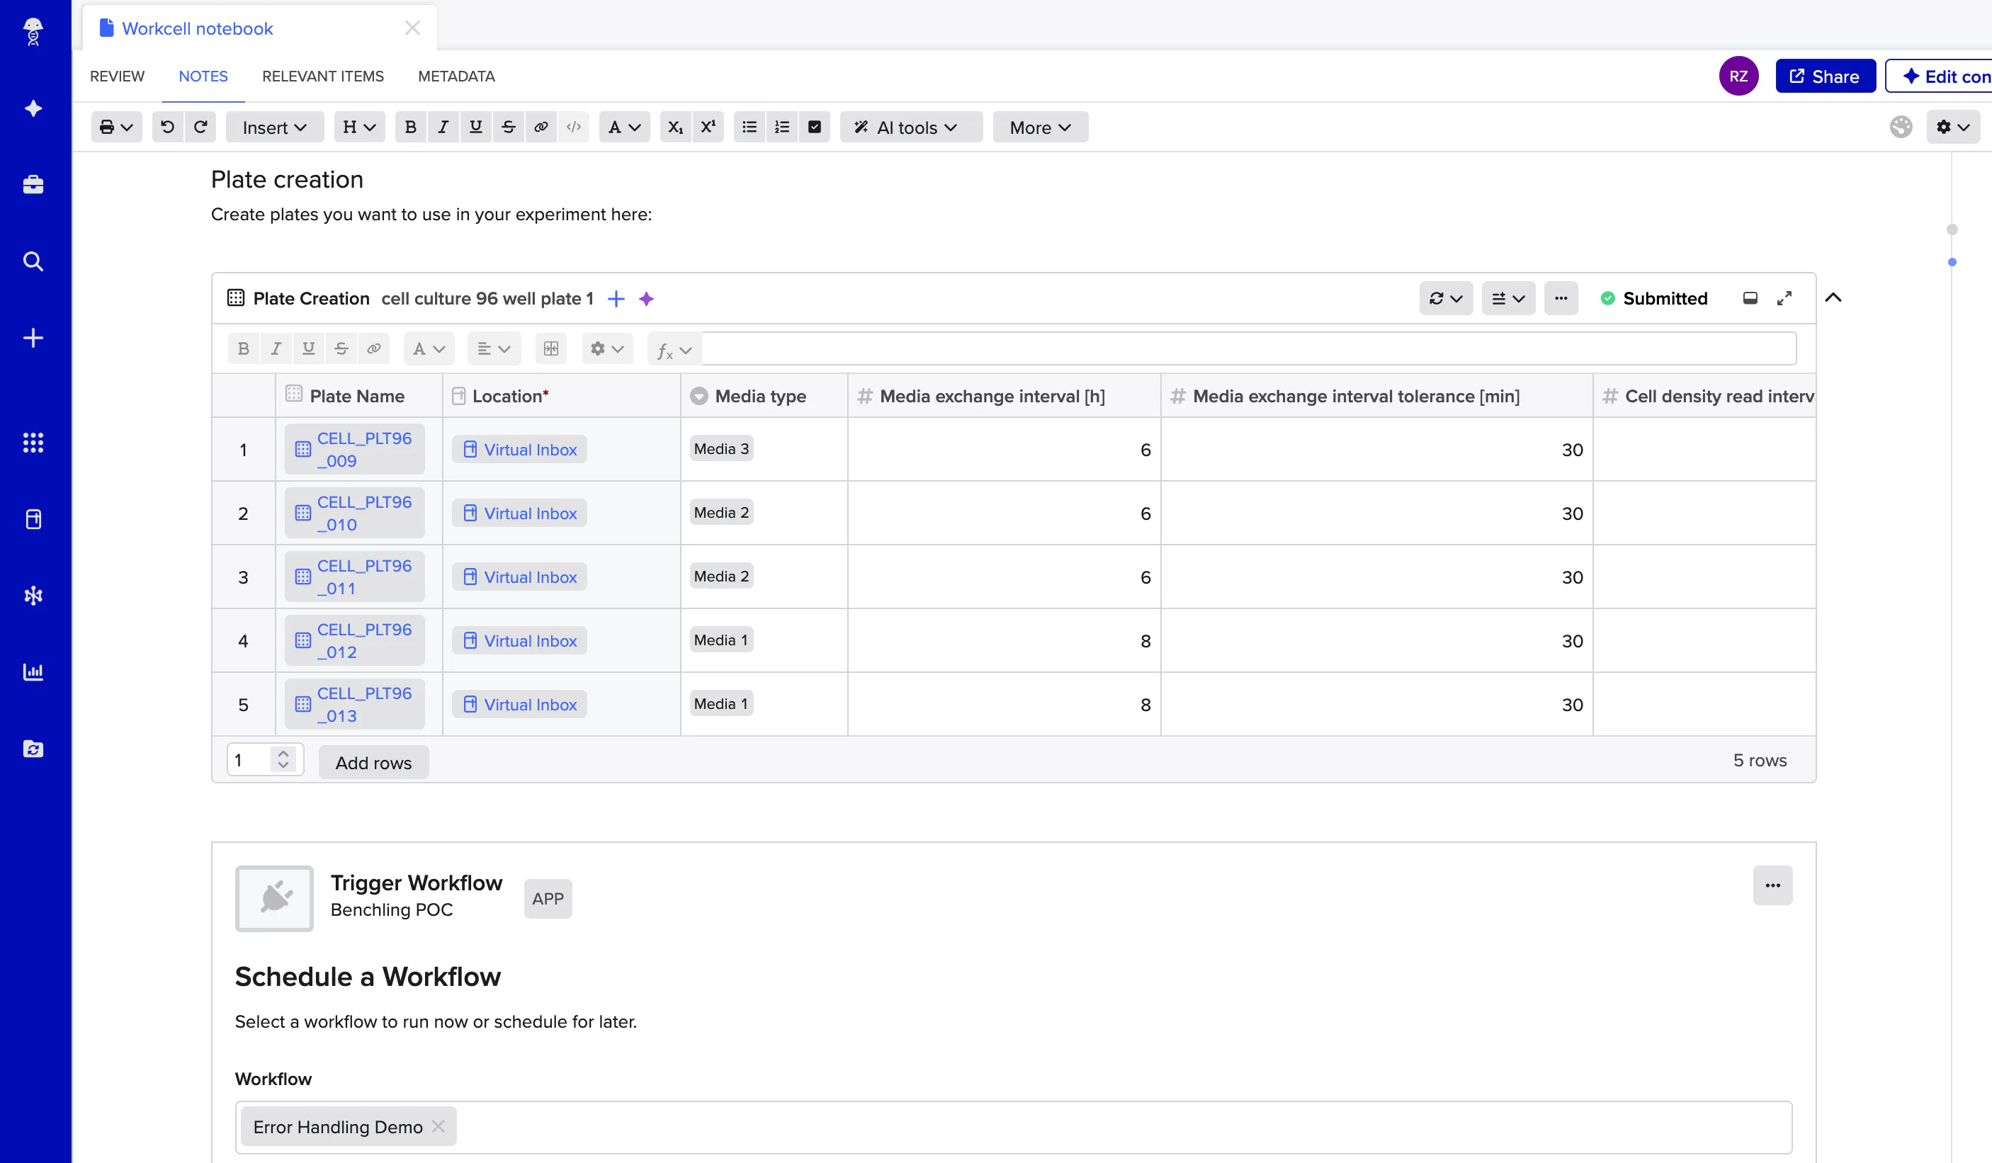Open the Plate Creation table three-dot menu
The image size is (1992, 1163).
pyautogui.click(x=1561, y=298)
